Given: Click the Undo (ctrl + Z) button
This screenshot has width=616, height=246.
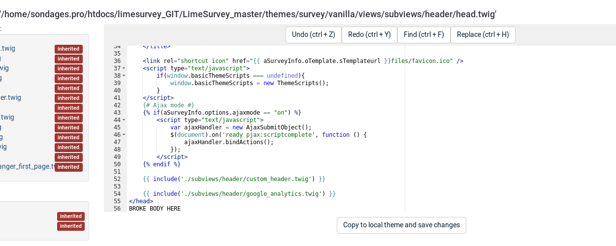Looking at the screenshot, I should pyautogui.click(x=313, y=34).
